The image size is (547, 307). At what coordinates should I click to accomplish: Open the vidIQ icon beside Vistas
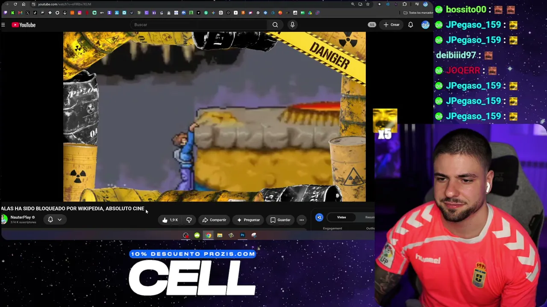pos(319,217)
